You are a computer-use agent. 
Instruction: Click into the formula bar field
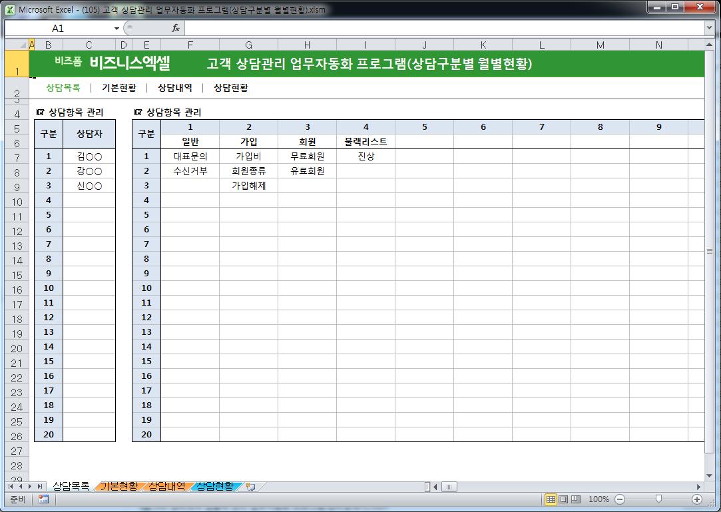pos(444,29)
